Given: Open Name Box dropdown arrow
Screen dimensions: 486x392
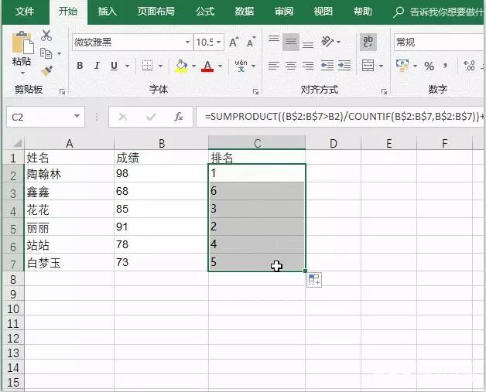Looking at the screenshot, I should click(77, 116).
